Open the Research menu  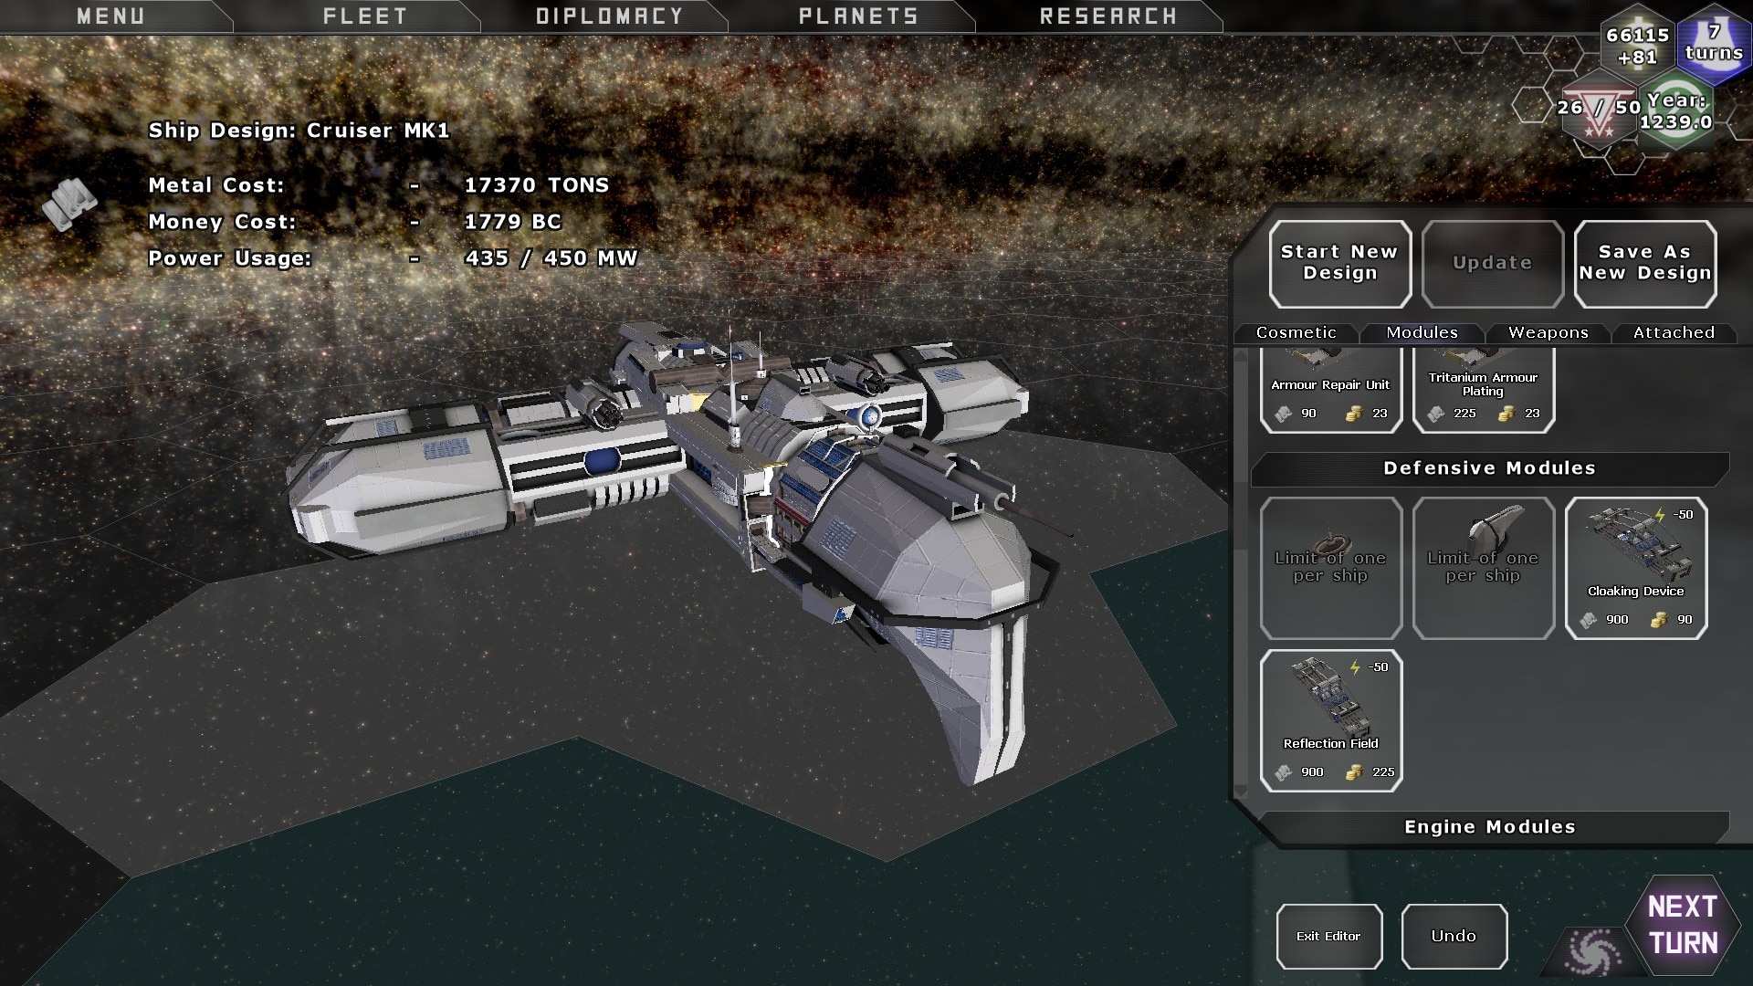(x=1107, y=16)
